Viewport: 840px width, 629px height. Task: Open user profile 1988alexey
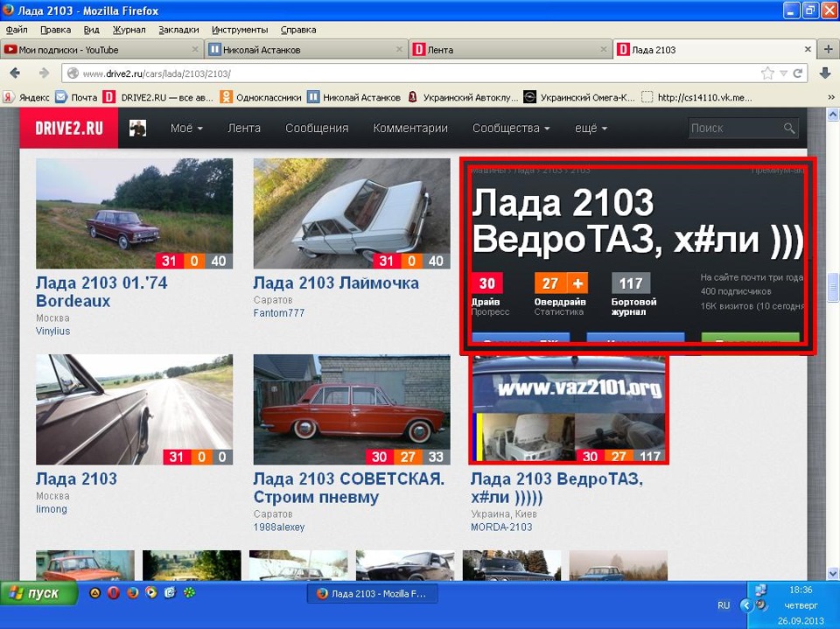pos(278,528)
